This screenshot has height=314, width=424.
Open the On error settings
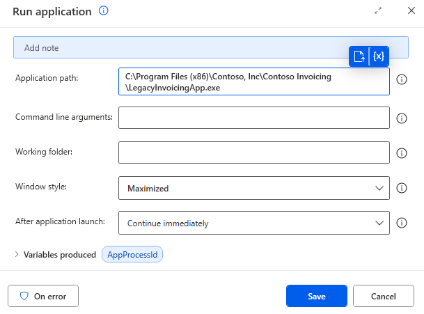click(x=43, y=296)
